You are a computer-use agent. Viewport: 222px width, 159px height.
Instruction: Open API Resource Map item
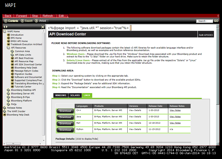pos(24,61)
